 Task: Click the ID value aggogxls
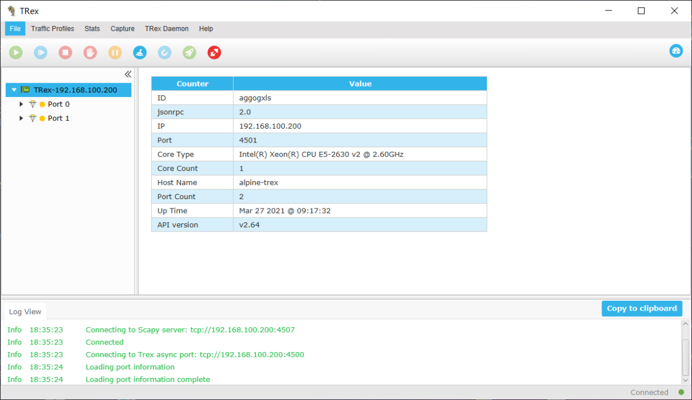click(255, 98)
